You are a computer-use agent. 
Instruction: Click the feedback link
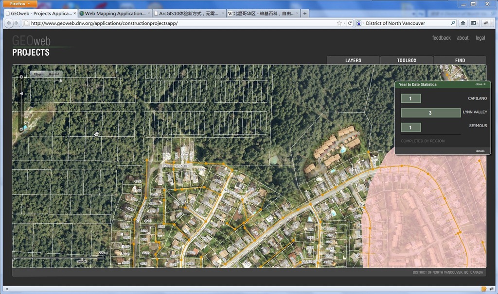(441, 38)
